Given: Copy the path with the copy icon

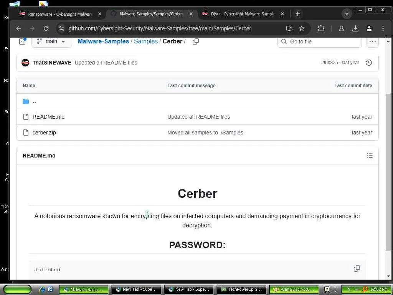Looking at the screenshot, I should tap(196, 41).
